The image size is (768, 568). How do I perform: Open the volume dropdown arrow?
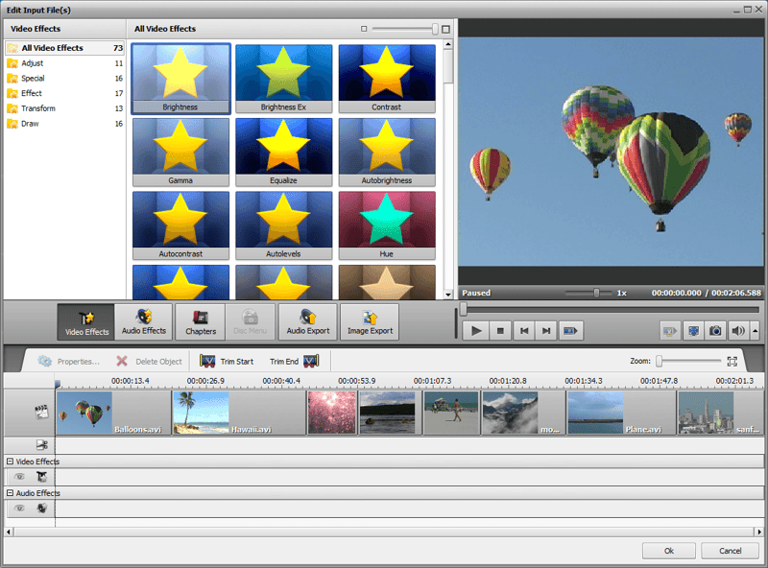755,330
